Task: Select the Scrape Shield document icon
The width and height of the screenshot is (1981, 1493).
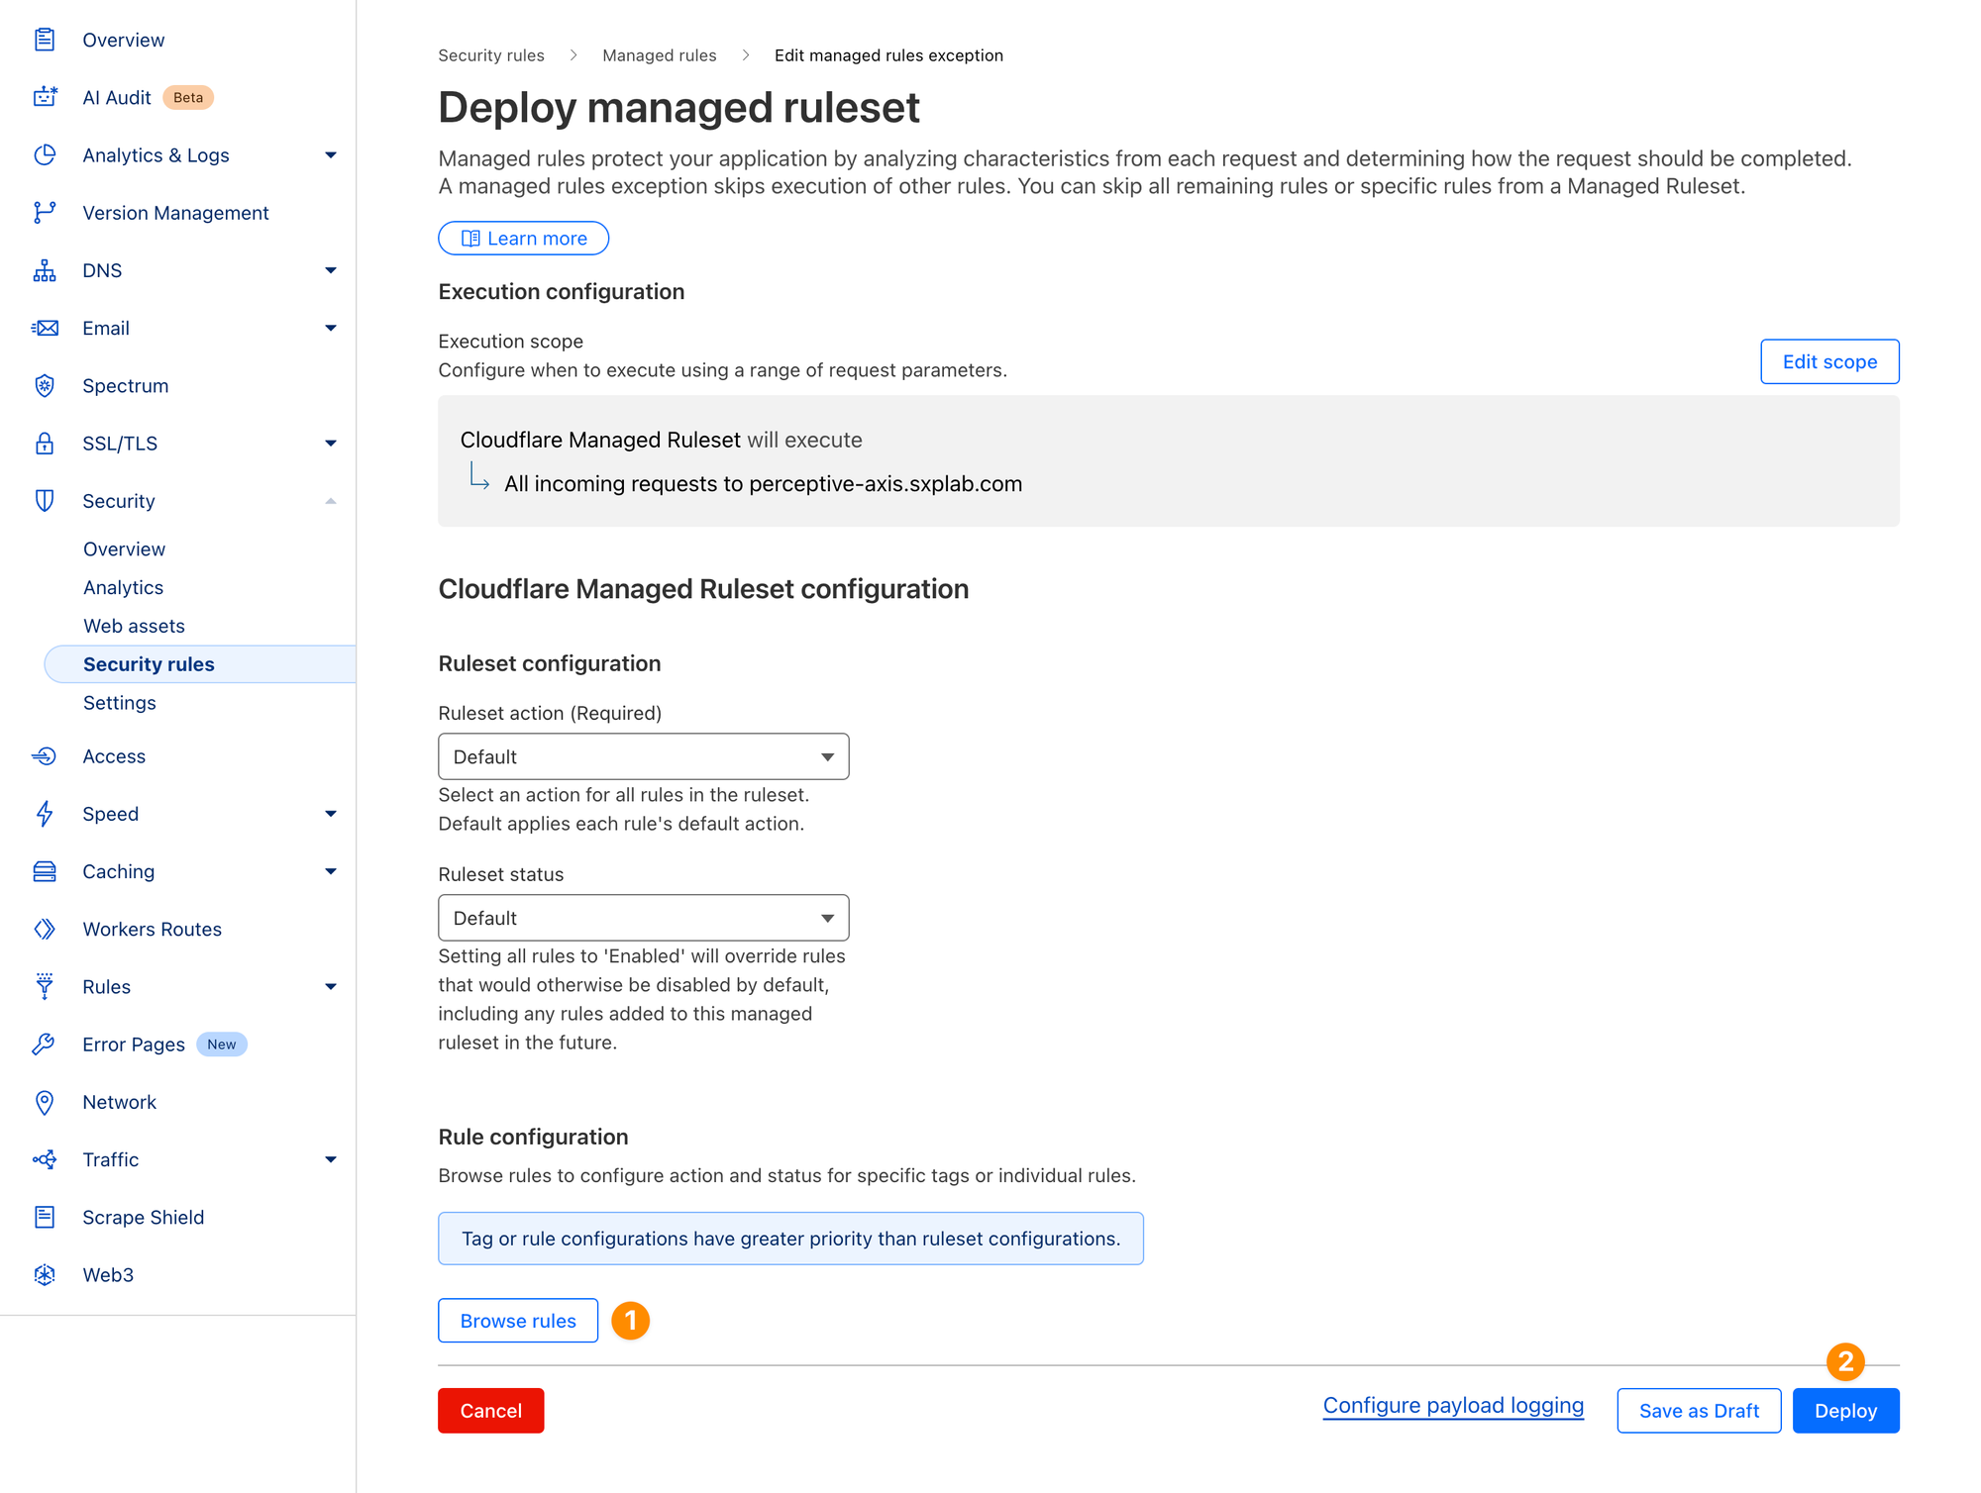Action: (x=45, y=1217)
